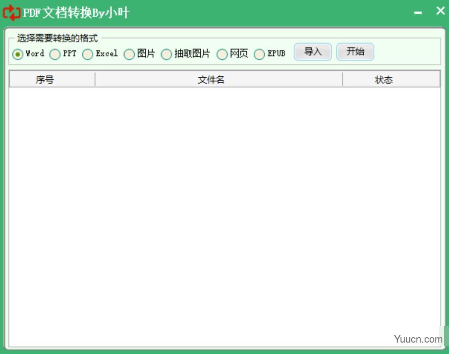
Task: Enable the 抽取图片 radio option
Action: (167, 54)
